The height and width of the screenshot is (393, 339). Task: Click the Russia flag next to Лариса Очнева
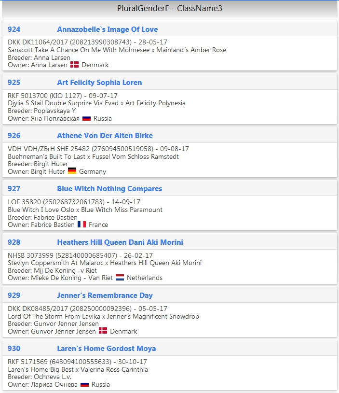coord(84,384)
